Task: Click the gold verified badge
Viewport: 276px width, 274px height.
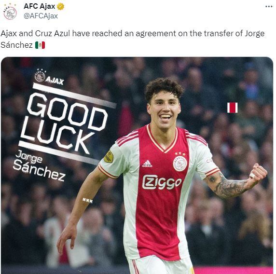Action: coord(60,6)
